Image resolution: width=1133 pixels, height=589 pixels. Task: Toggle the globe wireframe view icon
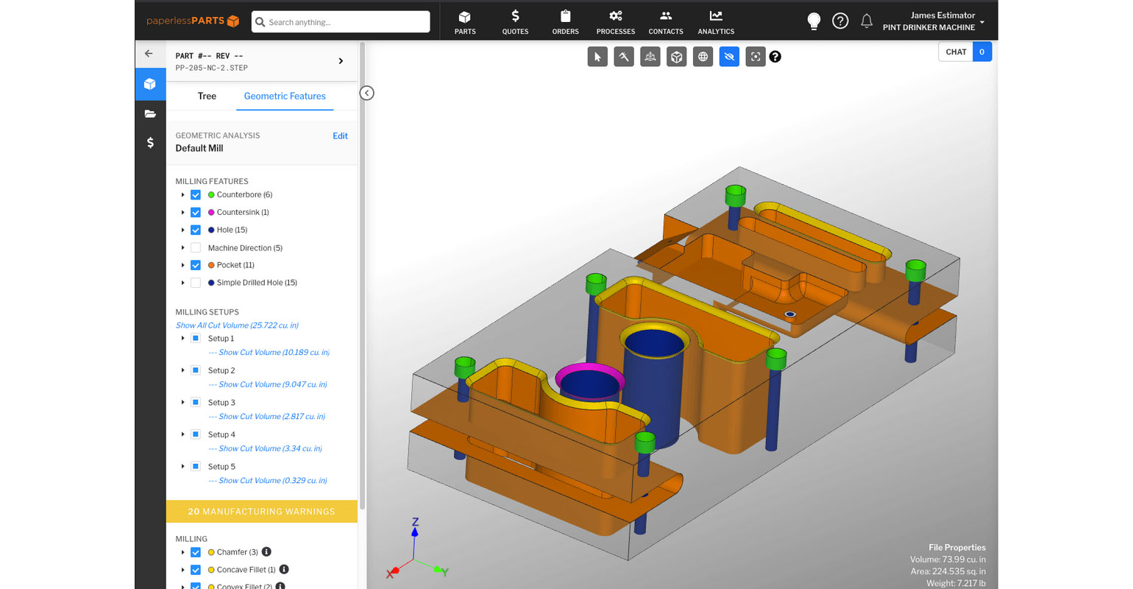point(703,56)
